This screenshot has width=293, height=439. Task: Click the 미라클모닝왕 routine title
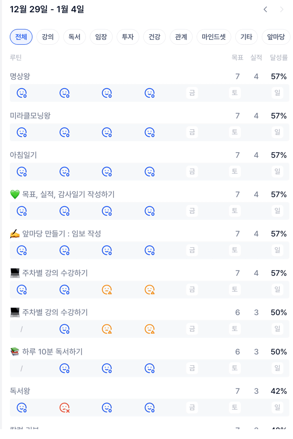pyautogui.click(x=30, y=116)
